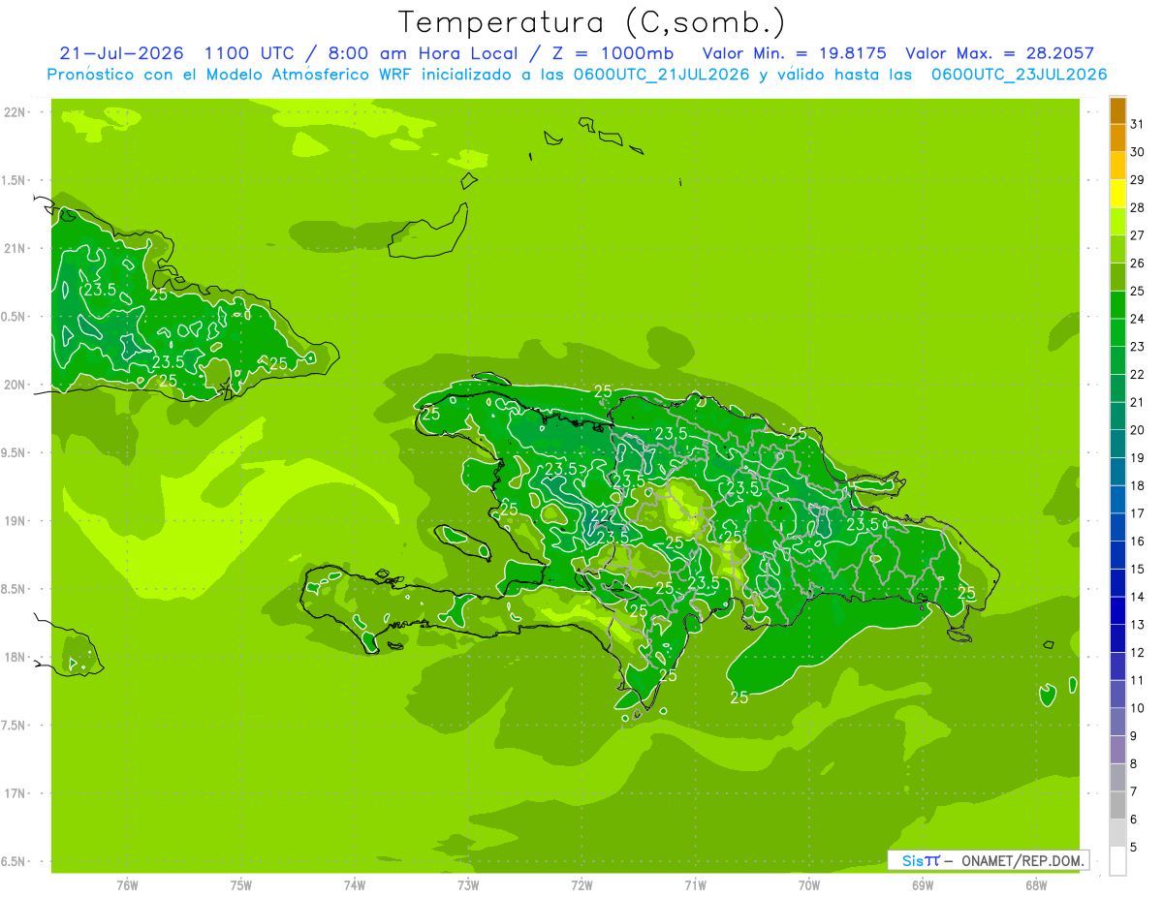Click the '18N' latitude axis label

pos(15,657)
